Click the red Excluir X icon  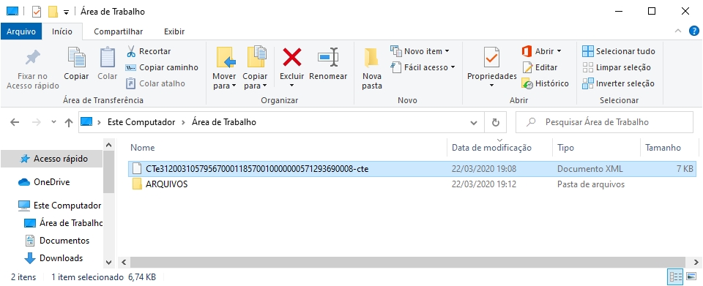pos(292,57)
